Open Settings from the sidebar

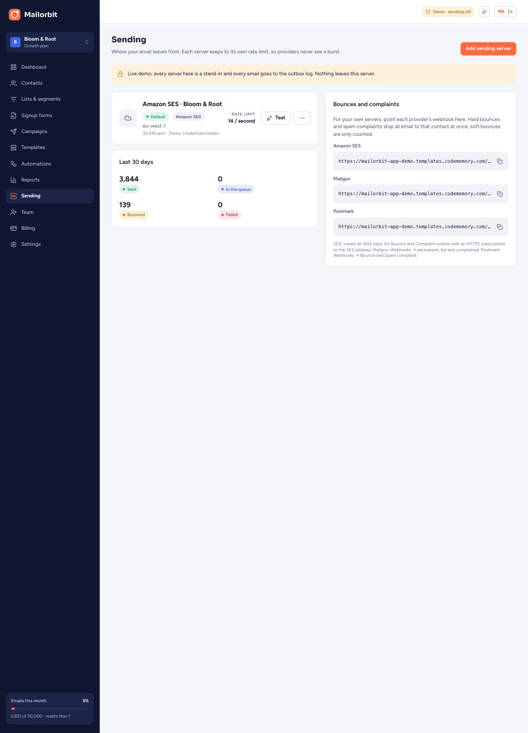pyautogui.click(x=50, y=244)
